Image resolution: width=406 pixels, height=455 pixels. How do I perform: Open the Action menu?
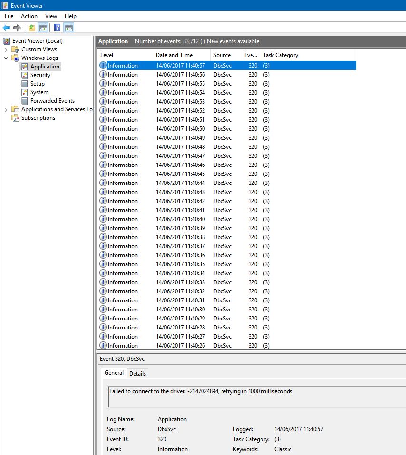29,16
